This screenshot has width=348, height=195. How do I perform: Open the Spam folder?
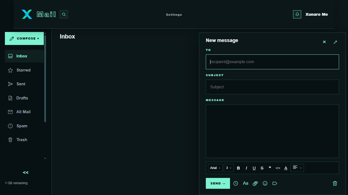point(24,126)
